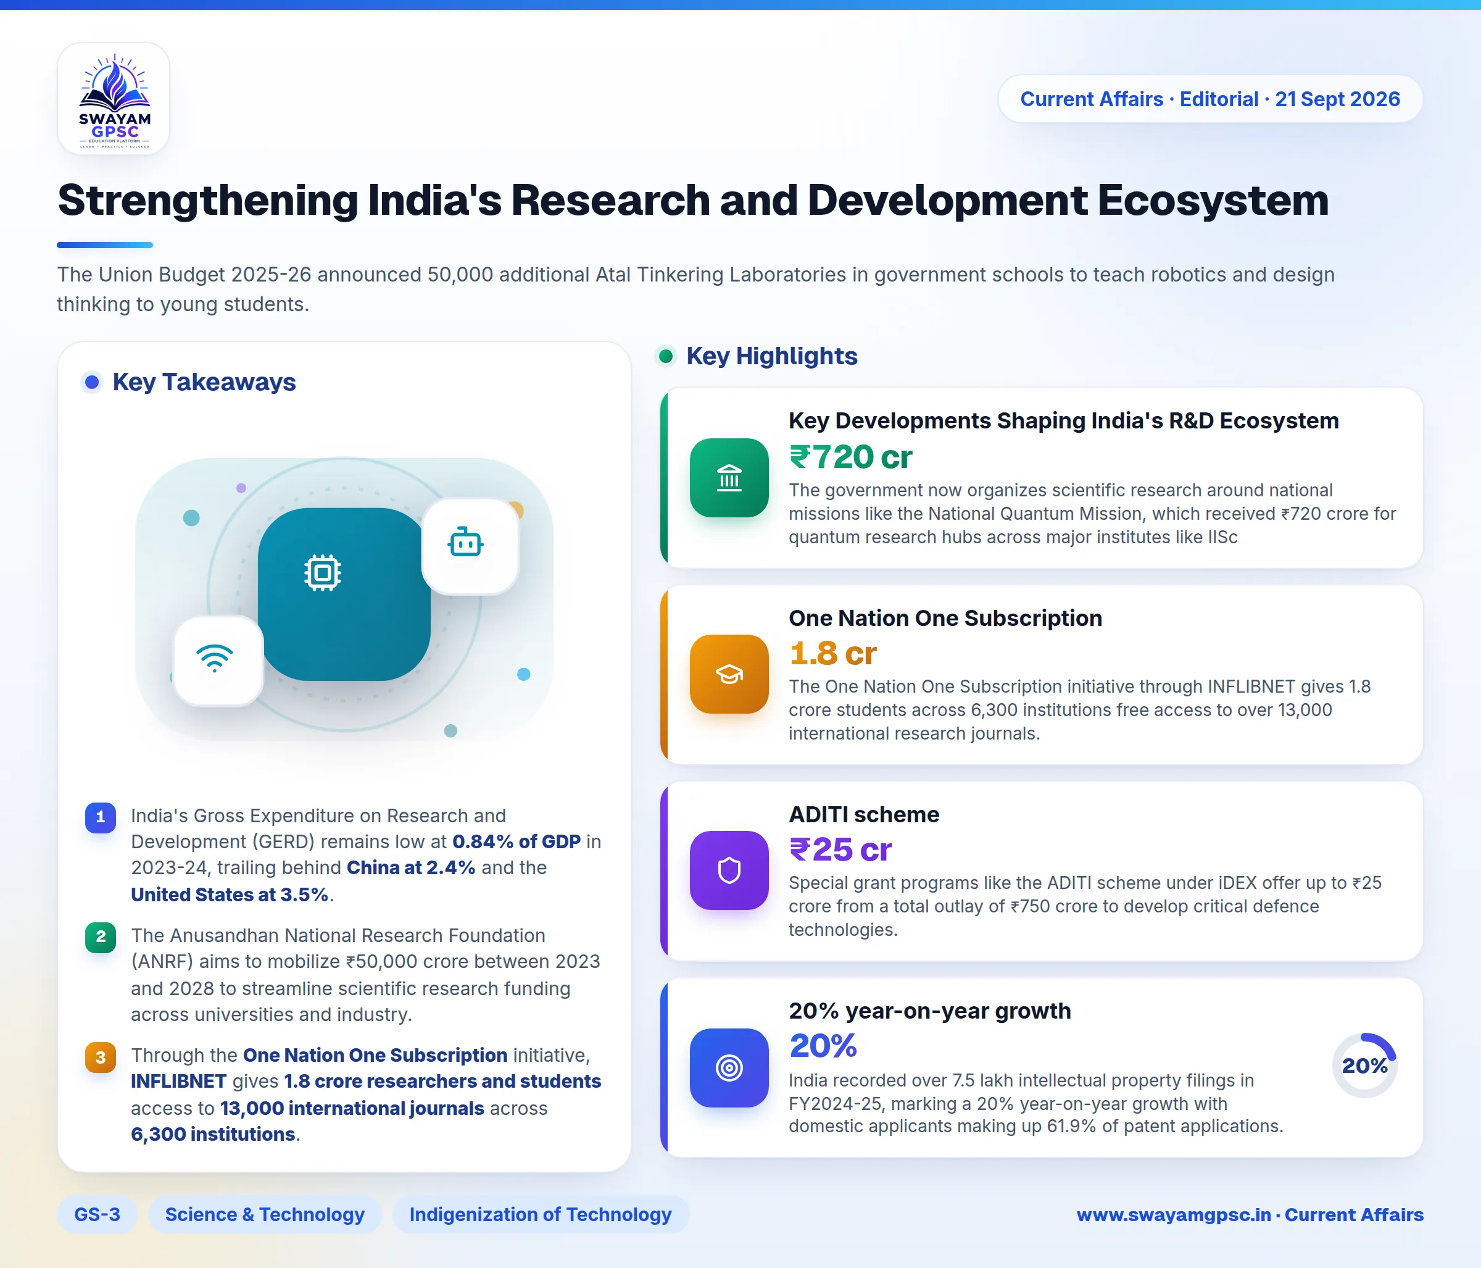Image resolution: width=1481 pixels, height=1268 pixels.
Task: Click the GS-3 tag
Action: tap(97, 1214)
